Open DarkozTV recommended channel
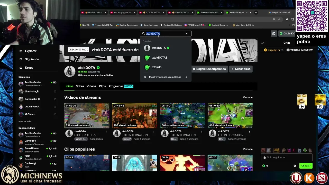Viewport: 329px width, 185px height. coord(38,142)
